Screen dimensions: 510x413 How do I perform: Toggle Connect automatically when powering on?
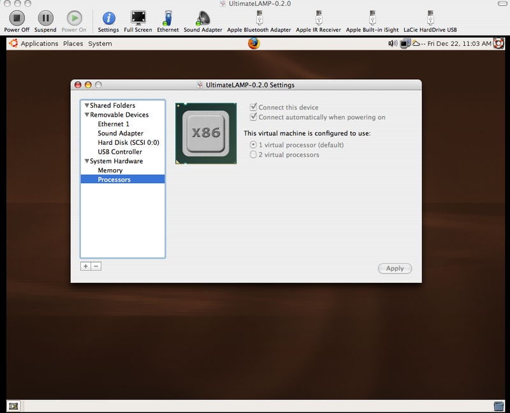point(253,117)
